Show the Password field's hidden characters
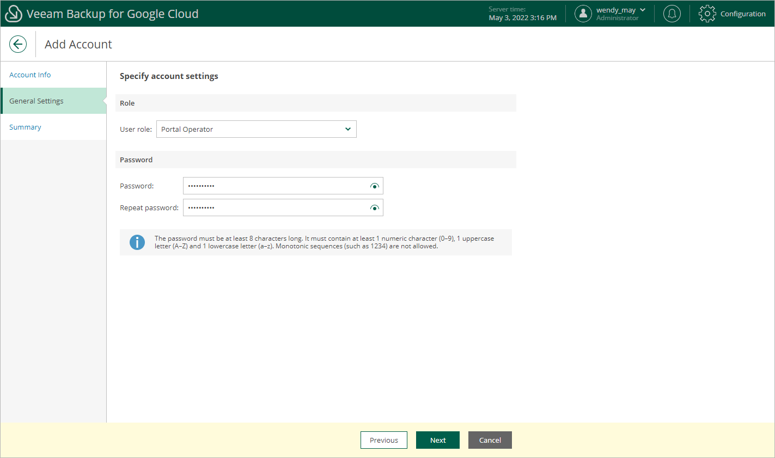The image size is (775, 458). tap(375, 186)
